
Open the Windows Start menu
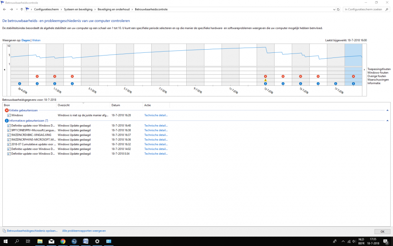click(x=5, y=241)
